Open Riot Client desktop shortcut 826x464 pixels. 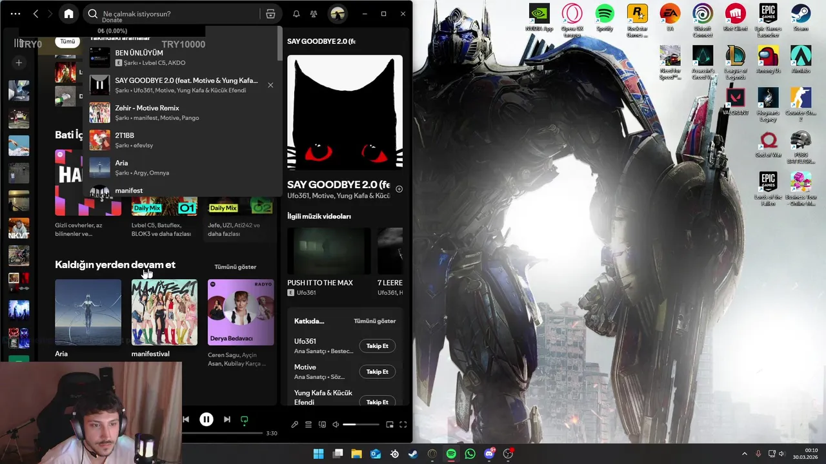[735, 18]
